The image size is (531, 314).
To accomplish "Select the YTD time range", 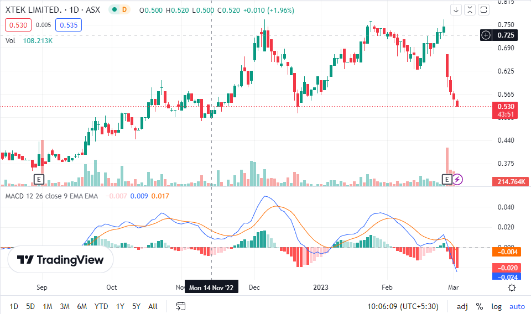I will (x=101, y=306).
